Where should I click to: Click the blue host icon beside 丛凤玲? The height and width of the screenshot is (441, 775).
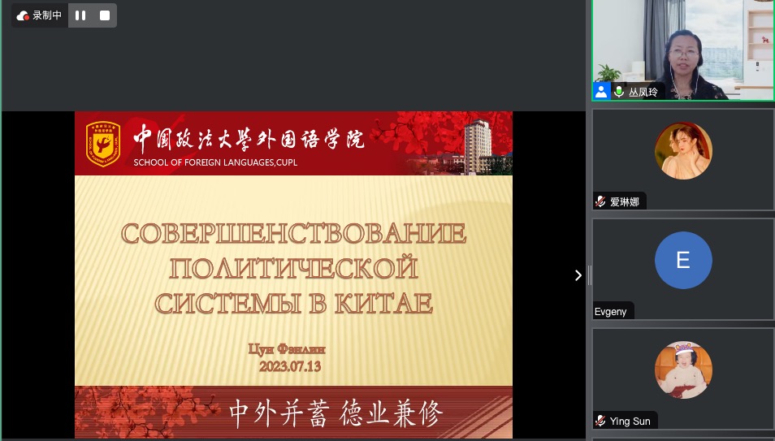pyautogui.click(x=601, y=92)
